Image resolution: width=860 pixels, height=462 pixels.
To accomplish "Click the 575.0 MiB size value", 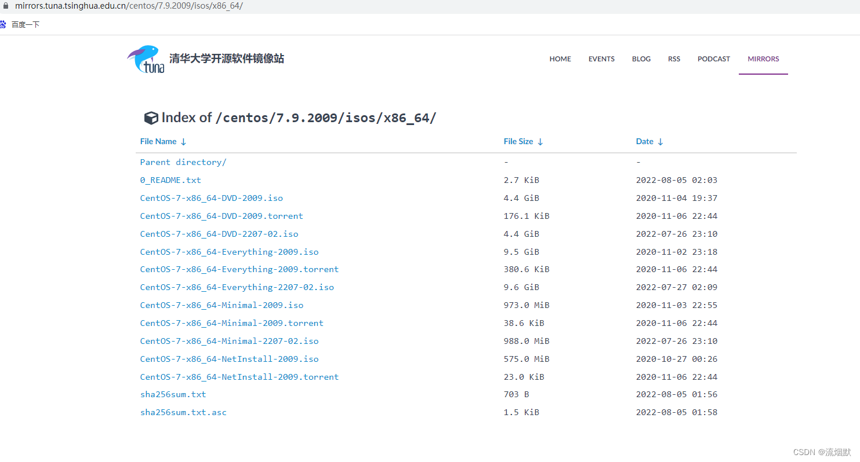I will click(x=527, y=359).
